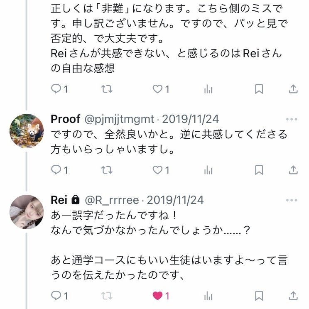The image size is (309, 309).
Task: Like Proof's tweet
Action: [x=157, y=170]
